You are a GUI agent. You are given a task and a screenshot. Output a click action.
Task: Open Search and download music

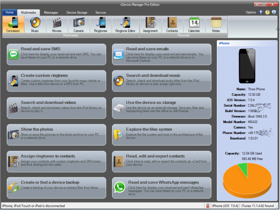click(162, 81)
